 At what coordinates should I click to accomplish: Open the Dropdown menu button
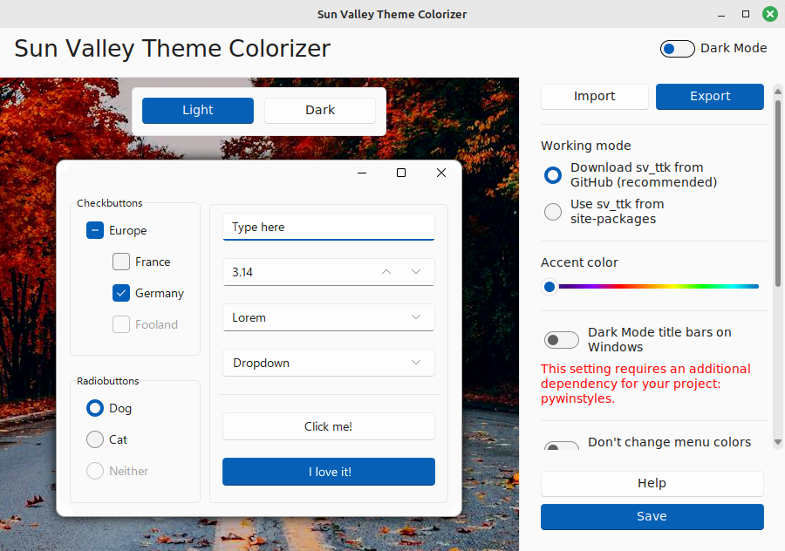point(329,363)
